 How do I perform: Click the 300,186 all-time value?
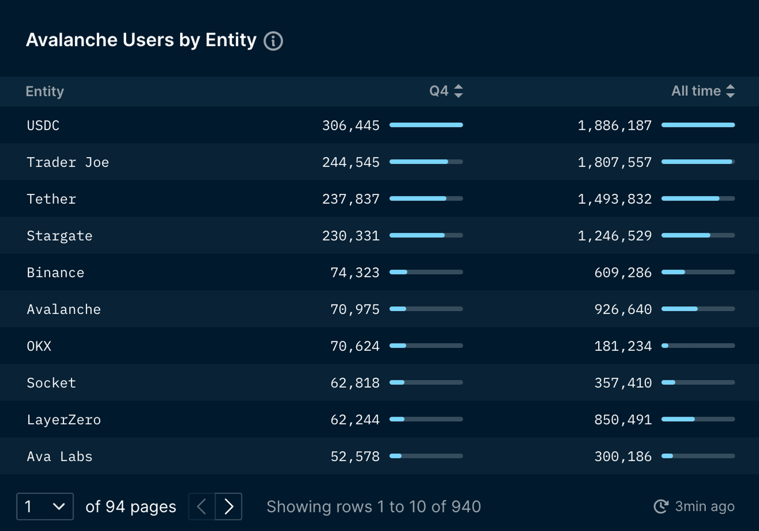pyautogui.click(x=623, y=457)
